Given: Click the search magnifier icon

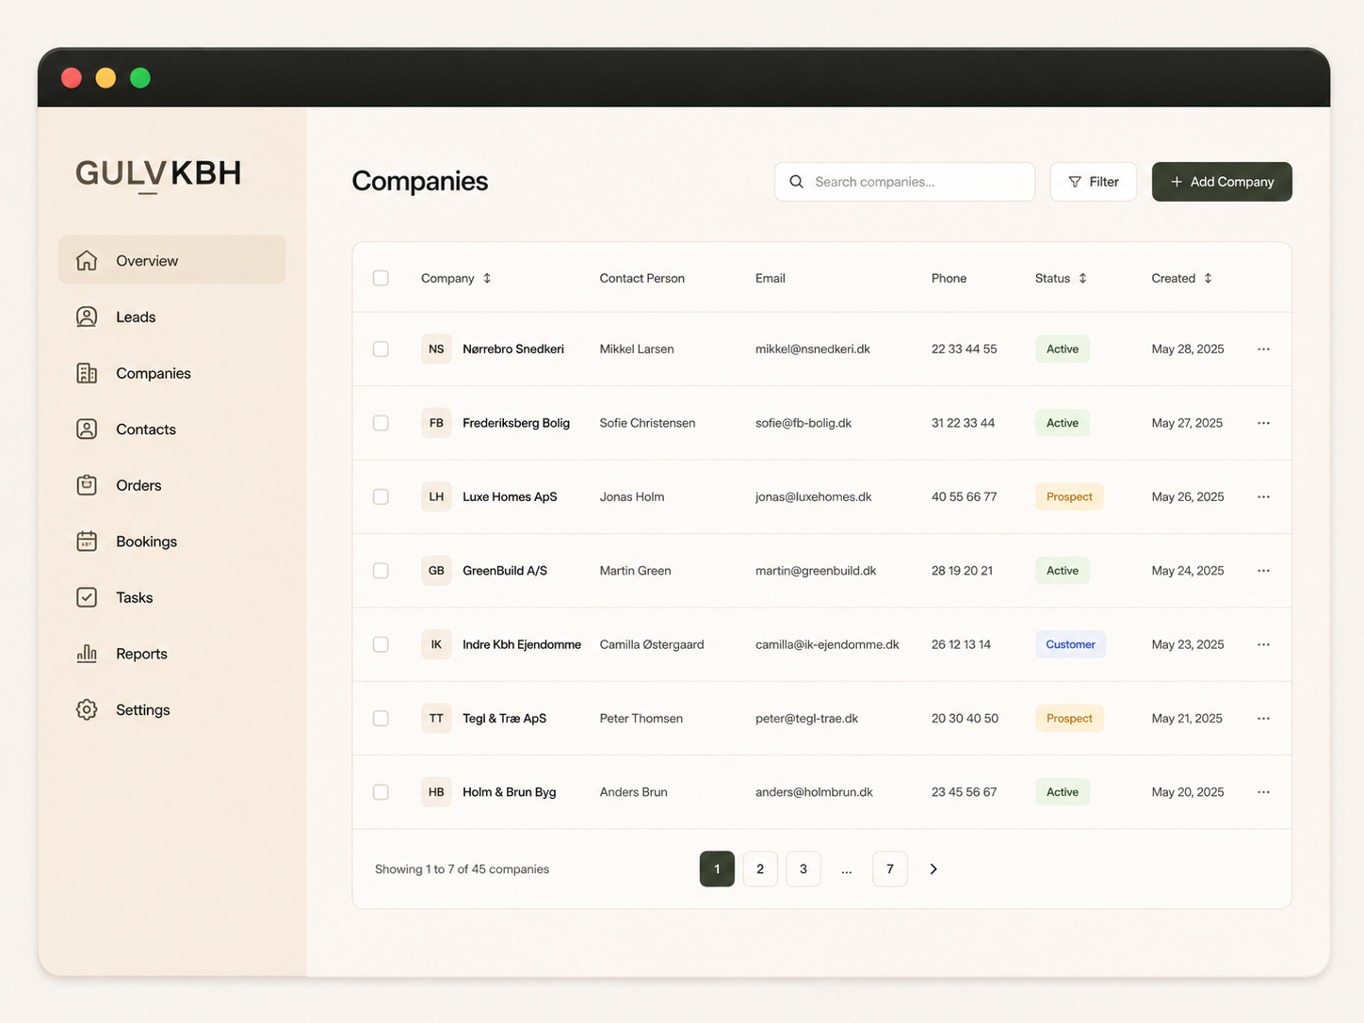Looking at the screenshot, I should [796, 182].
